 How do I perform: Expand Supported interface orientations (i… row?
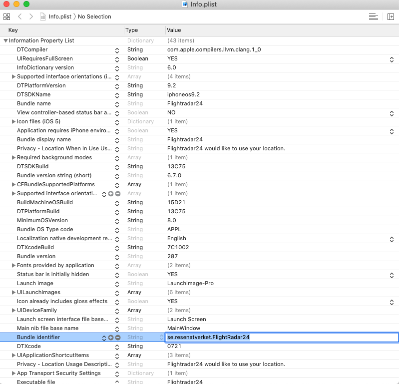[14, 76]
